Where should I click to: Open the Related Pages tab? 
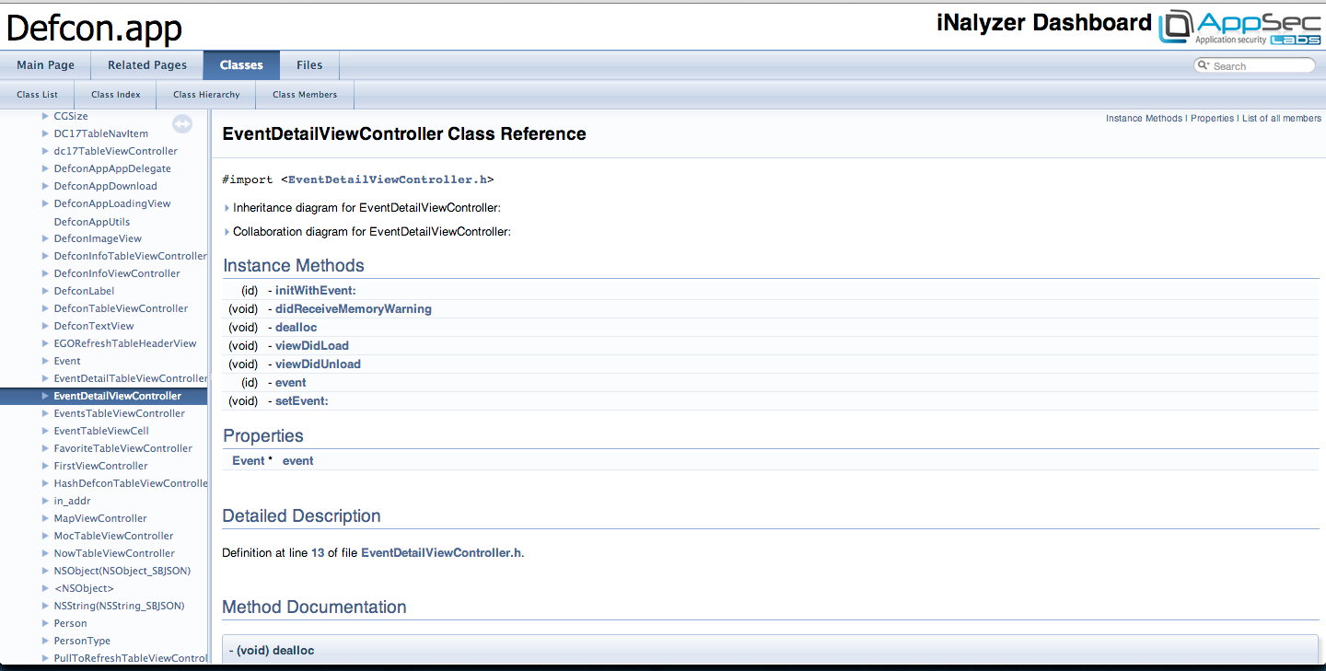point(147,65)
